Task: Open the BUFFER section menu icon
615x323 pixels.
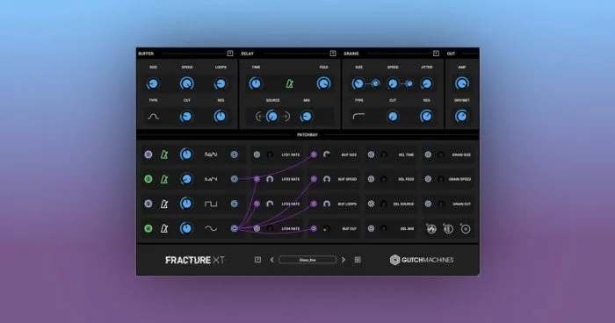Action: (x=230, y=54)
